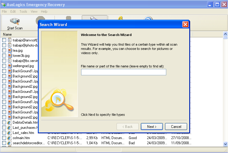Click the file icon next to tea.jpg
Viewport: 228px width, 153px height.
(x=10, y=50)
